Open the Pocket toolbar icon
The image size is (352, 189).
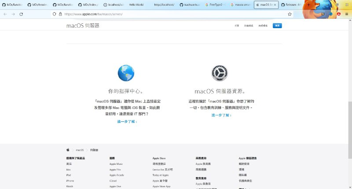[323, 14]
